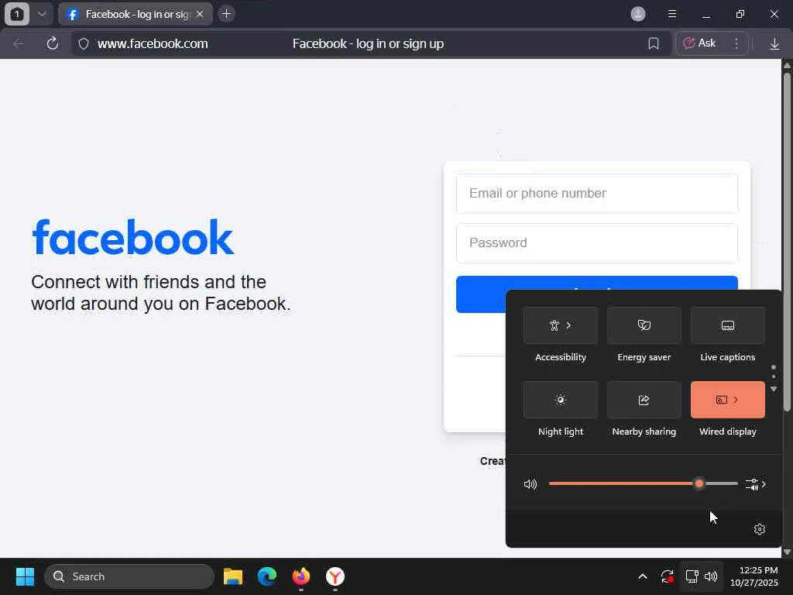Adjust the volume slider handle
Image resolution: width=793 pixels, height=595 pixels.
click(x=699, y=483)
